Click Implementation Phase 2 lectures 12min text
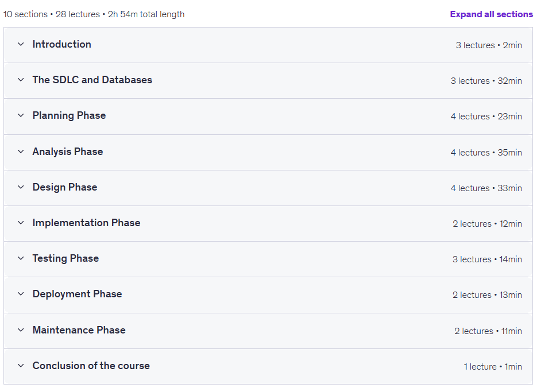Screen dimensions: 537x388 [x=487, y=223]
